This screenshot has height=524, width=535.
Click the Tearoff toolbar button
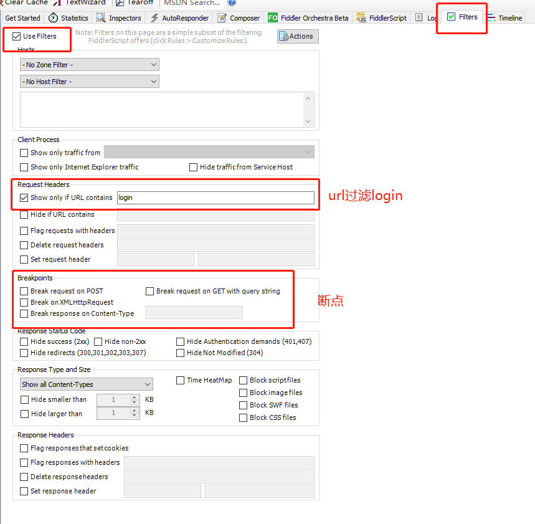(135, 2)
